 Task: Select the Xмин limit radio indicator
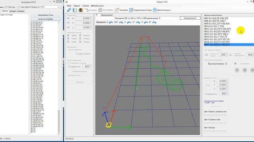[68, 35]
